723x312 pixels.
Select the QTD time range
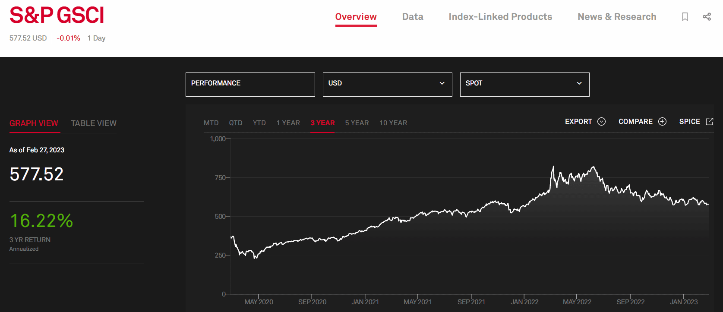point(236,123)
